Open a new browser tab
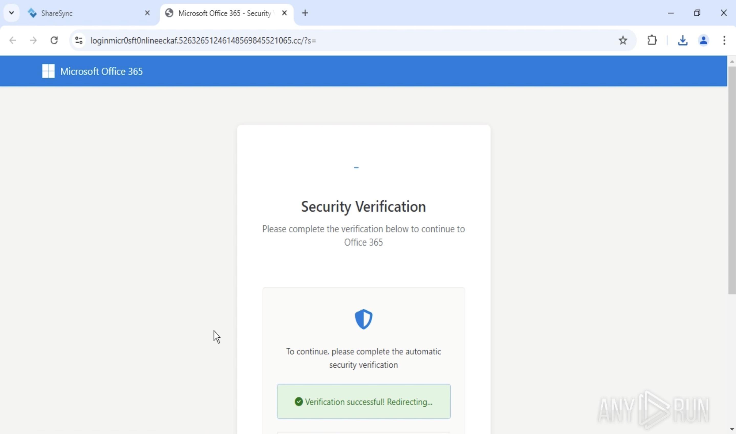This screenshot has height=434, width=736. click(x=305, y=13)
